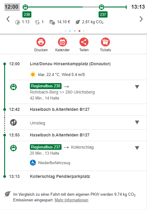
Task: Click the bus icon beside Regionalbus 237
Action: coord(13,148)
